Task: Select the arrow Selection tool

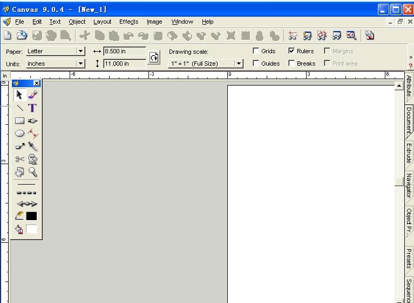Action: pyautogui.click(x=19, y=95)
